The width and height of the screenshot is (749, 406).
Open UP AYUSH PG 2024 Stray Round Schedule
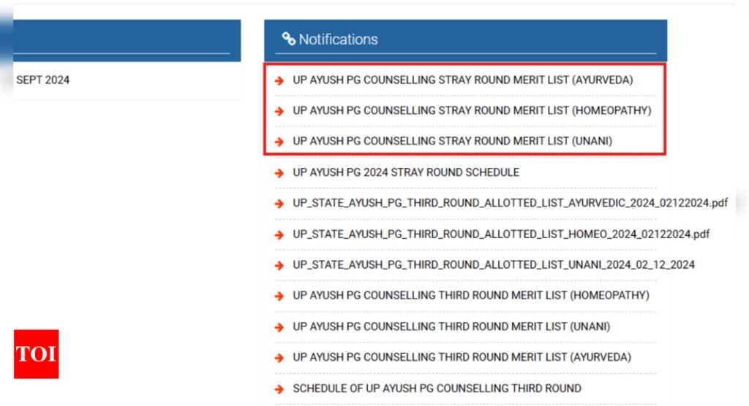click(x=406, y=172)
